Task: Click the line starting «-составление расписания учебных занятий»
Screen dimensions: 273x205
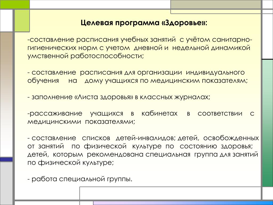Action: click(140, 40)
